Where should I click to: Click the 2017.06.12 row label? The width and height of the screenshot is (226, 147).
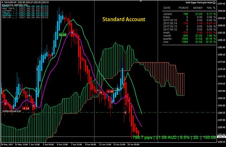point(170,29)
